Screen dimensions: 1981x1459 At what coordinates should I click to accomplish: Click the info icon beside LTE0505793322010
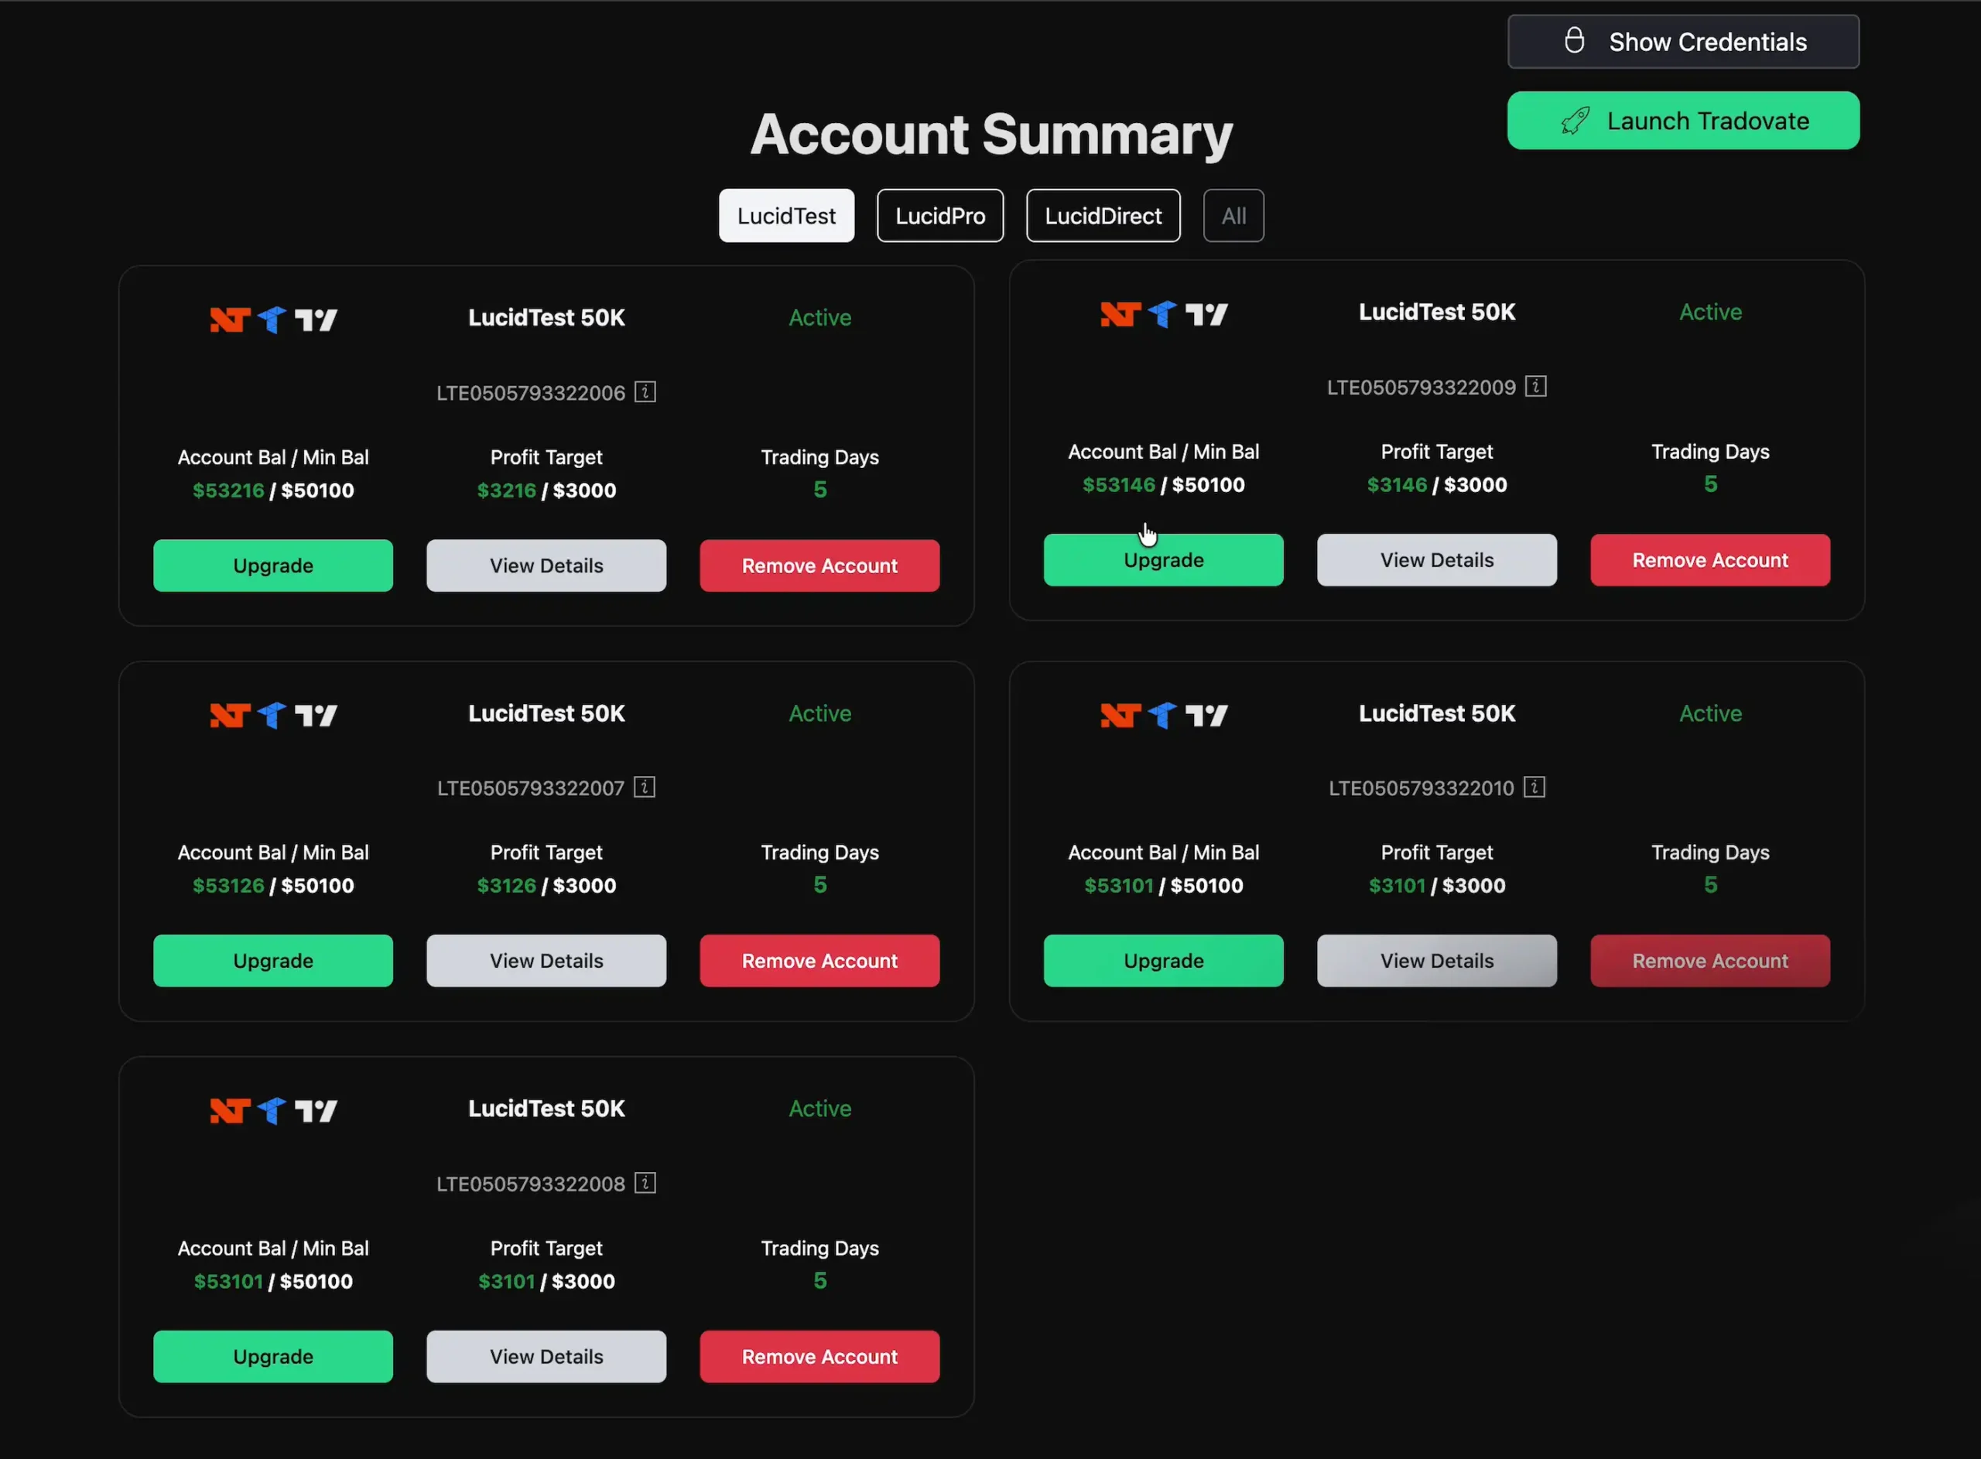click(1536, 787)
